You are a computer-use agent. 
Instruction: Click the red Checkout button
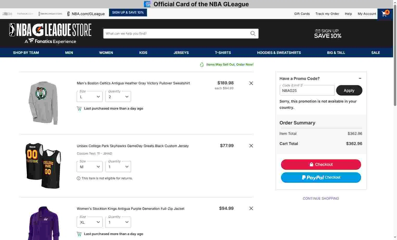click(x=321, y=165)
